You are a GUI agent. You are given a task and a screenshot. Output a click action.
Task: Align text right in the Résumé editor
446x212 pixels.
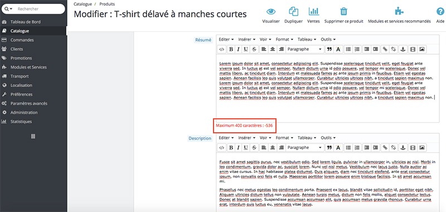point(282,49)
